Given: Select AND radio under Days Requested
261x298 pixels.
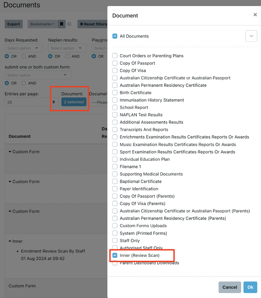Looking at the screenshot, I should 24,56.
